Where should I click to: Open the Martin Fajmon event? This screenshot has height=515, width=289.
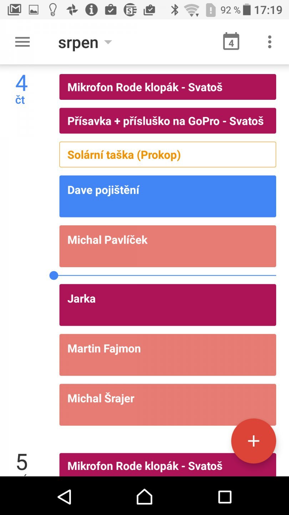point(168,355)
